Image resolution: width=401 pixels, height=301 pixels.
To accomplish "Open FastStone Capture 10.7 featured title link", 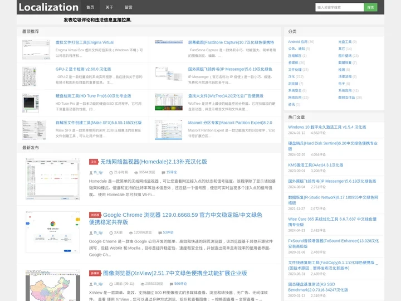I will click(x=231, y=42).
